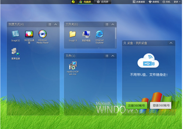The height and width of the screenshot is (129, 183).
Task: Click the round 360 logo in top bar
Action: click(73, 2)
